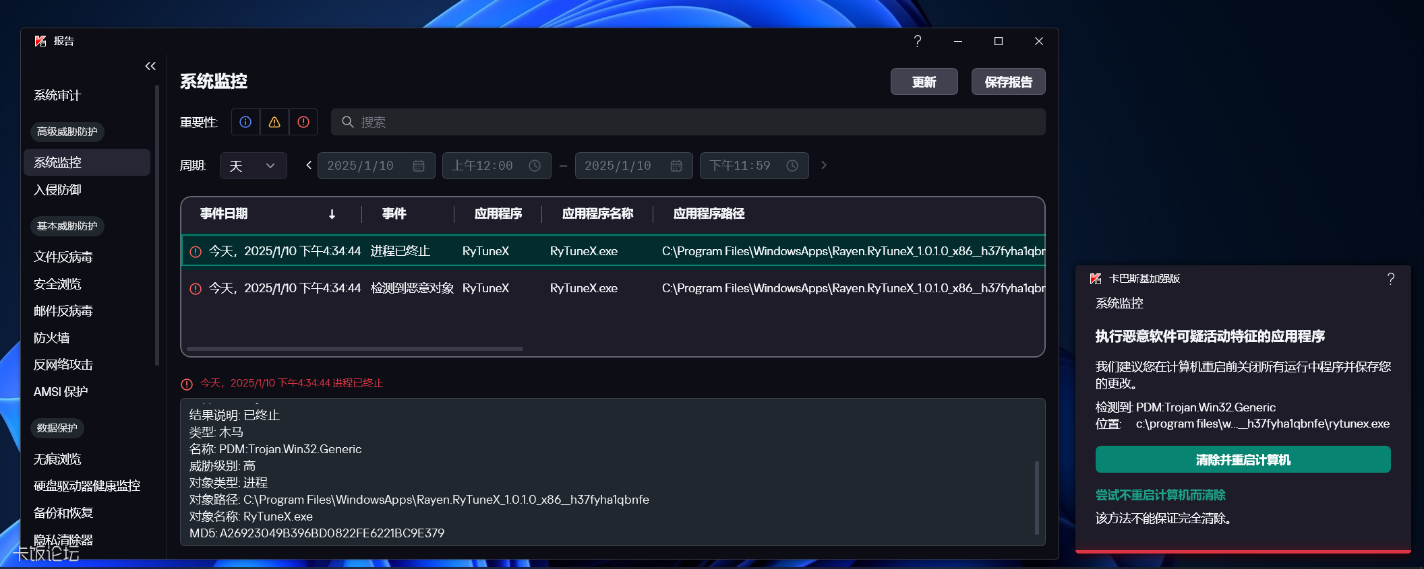Click the 高级威胁防护 category label
This screenshot has height=569, width=1424.
coord(67,131)
